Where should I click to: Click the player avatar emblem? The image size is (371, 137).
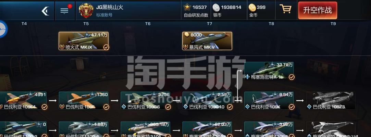[x=86, y=11]
